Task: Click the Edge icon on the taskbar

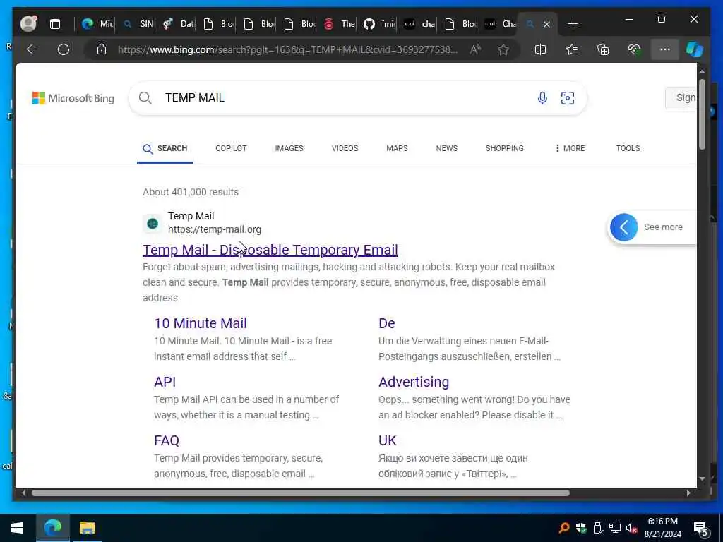Action: pyautogui.click(x=53, y=528)
